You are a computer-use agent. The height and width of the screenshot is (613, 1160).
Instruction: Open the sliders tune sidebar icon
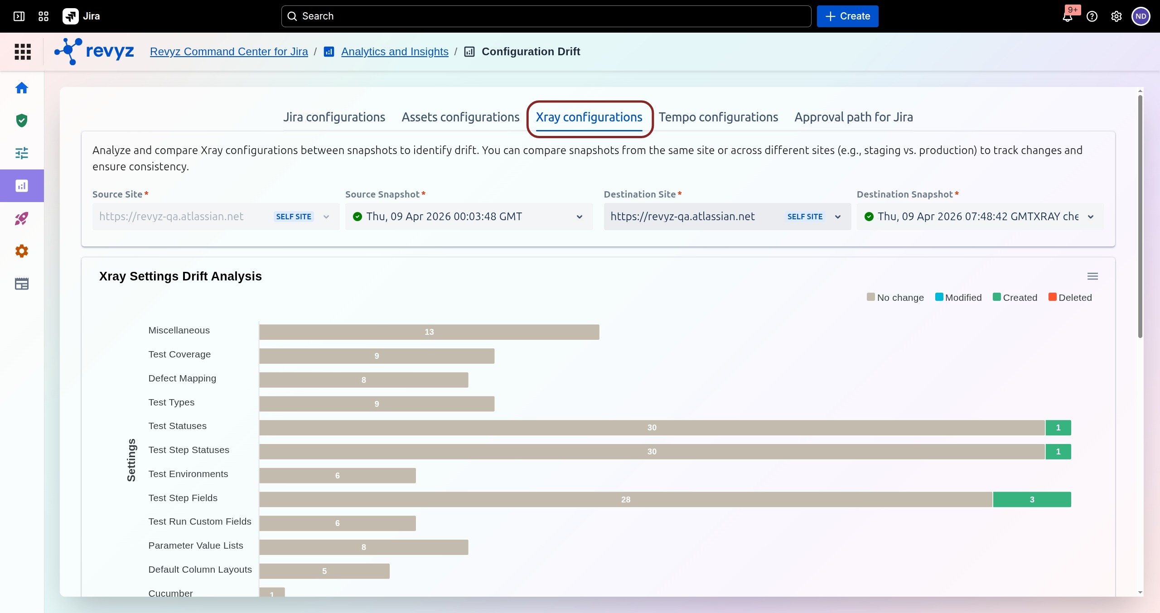tap(22, 153)
